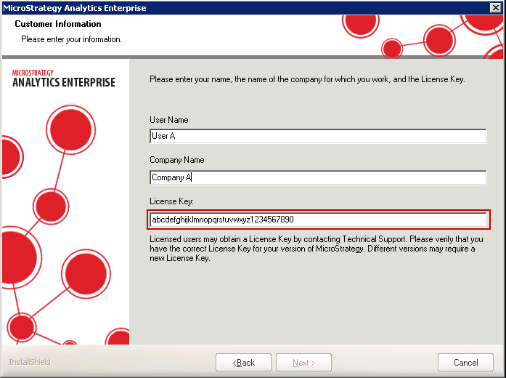Click the Company Name label
This screenshot has width=506, height=378.
176,160
